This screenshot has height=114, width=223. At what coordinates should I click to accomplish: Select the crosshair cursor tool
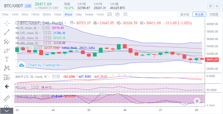coord(7,23)
